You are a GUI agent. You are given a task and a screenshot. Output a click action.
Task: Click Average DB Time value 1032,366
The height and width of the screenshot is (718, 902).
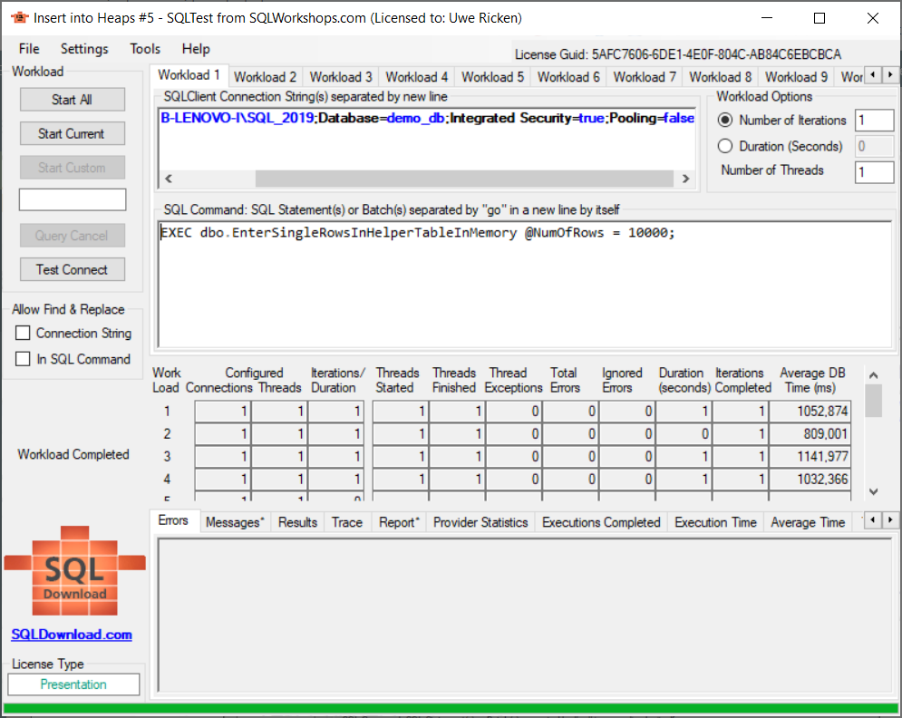pyautogui.click(x=810, y=479)
